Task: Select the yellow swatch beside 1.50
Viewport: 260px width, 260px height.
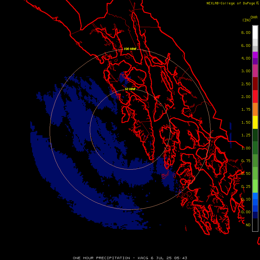Action: coord(255,122)
